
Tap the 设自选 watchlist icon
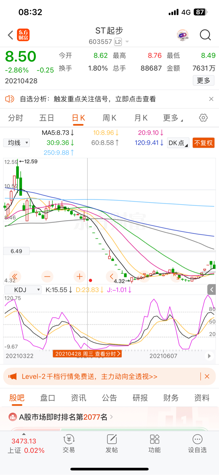pyautogui.click(x=197, y=444)
